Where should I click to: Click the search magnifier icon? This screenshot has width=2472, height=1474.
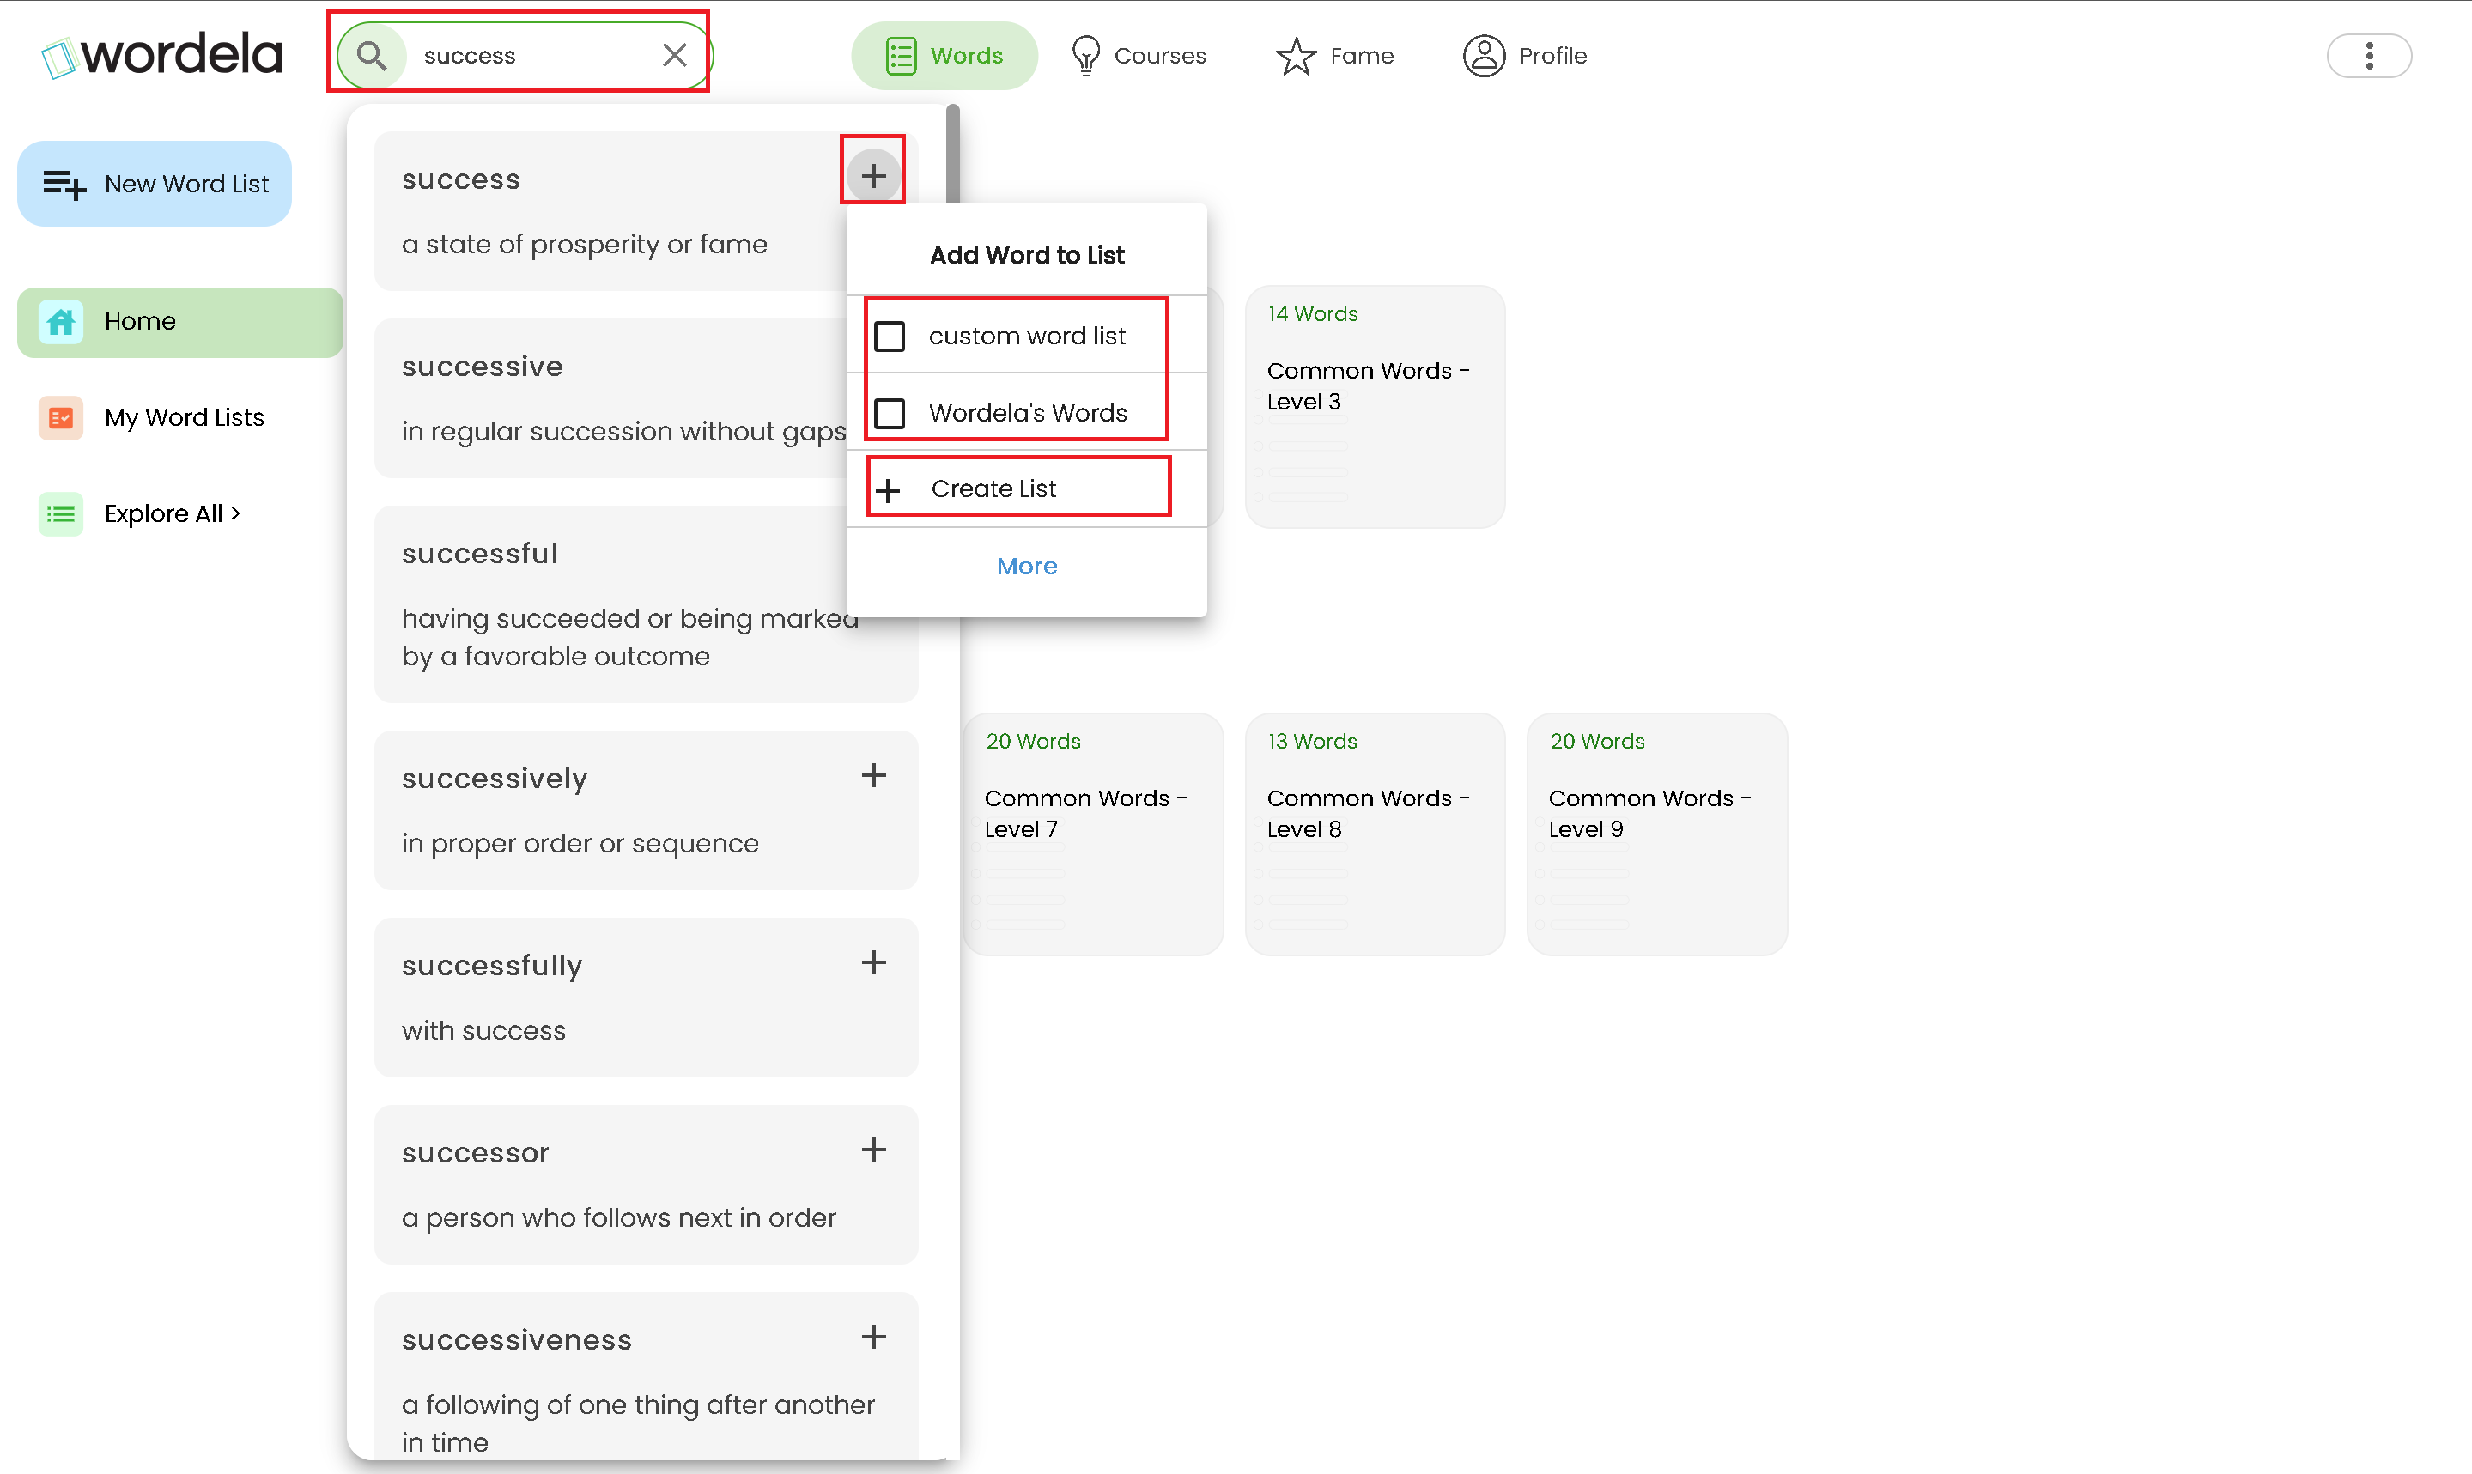372,56
